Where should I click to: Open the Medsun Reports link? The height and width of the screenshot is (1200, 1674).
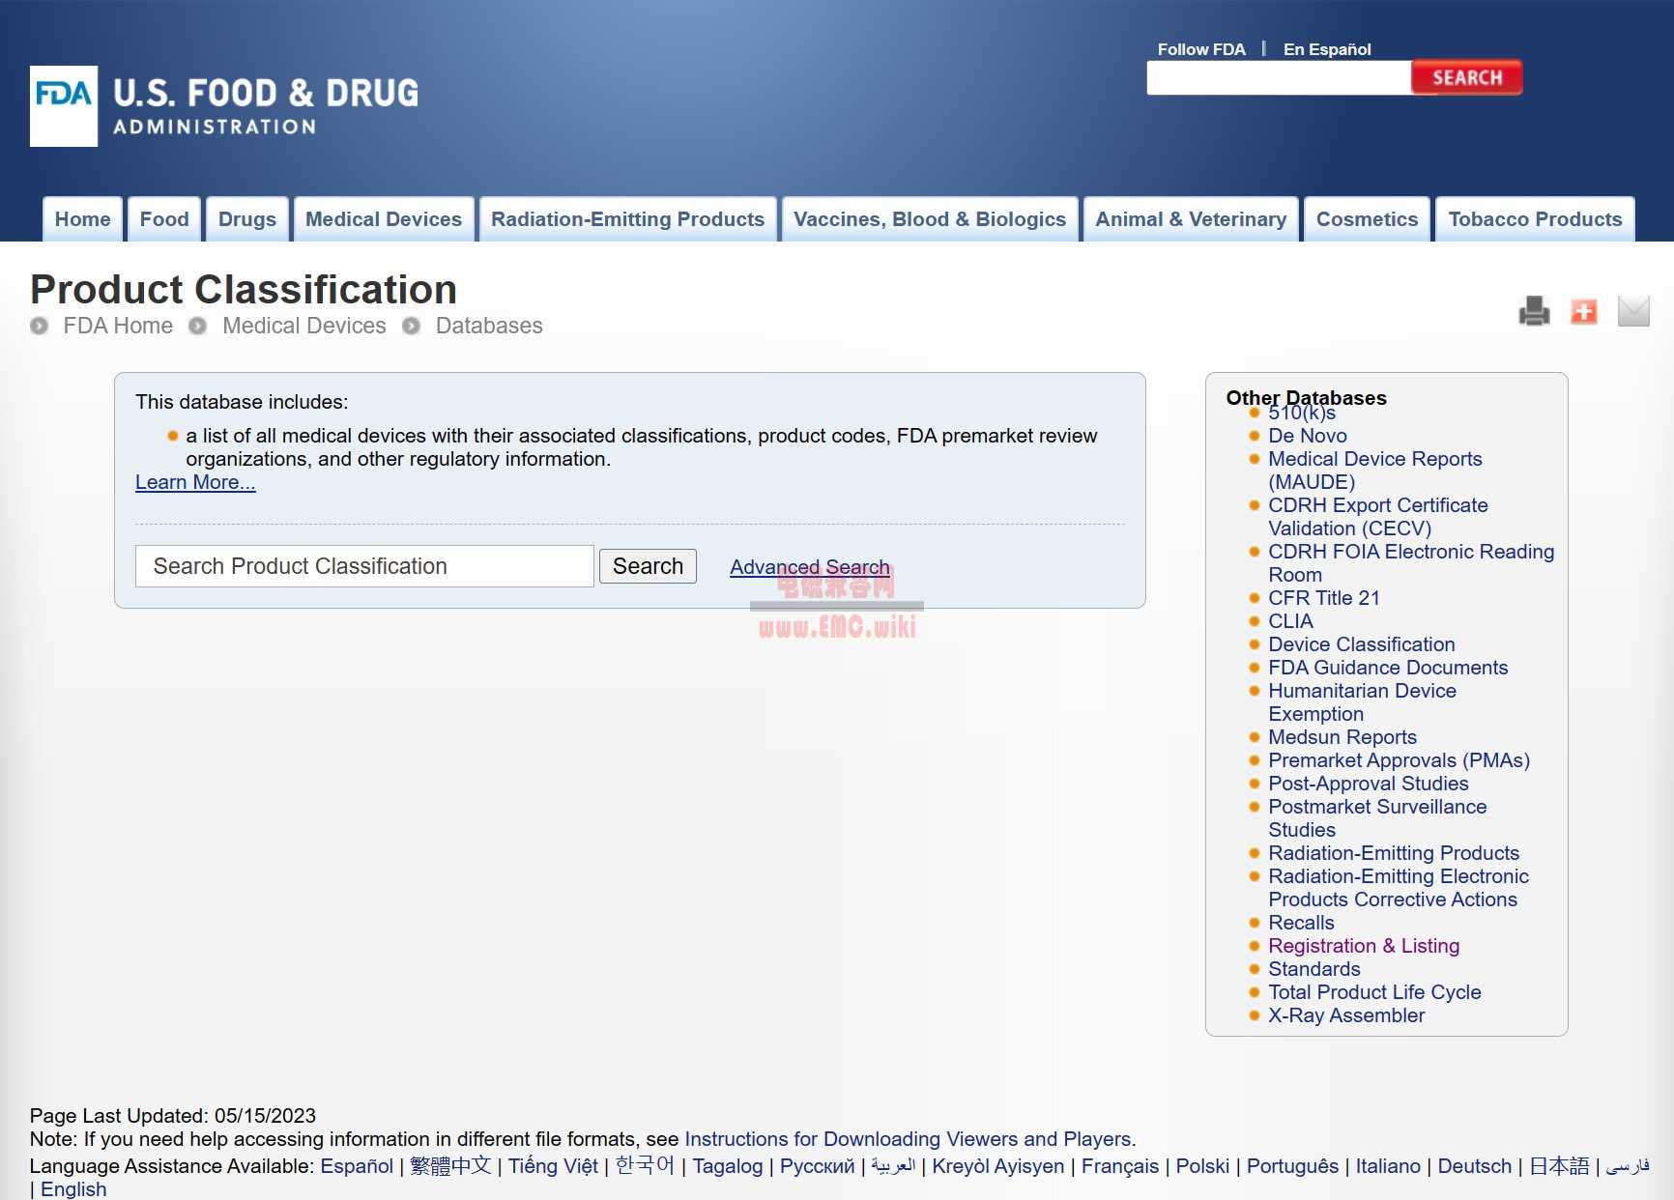coord(1342,737)
